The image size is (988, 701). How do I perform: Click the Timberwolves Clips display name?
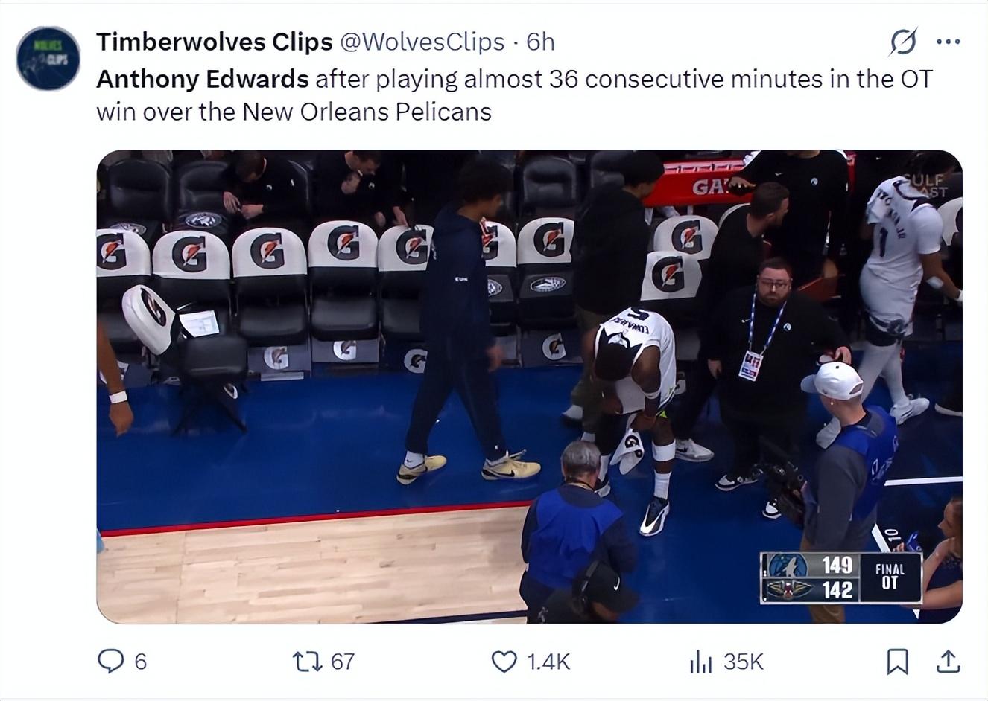click(215, 42)
